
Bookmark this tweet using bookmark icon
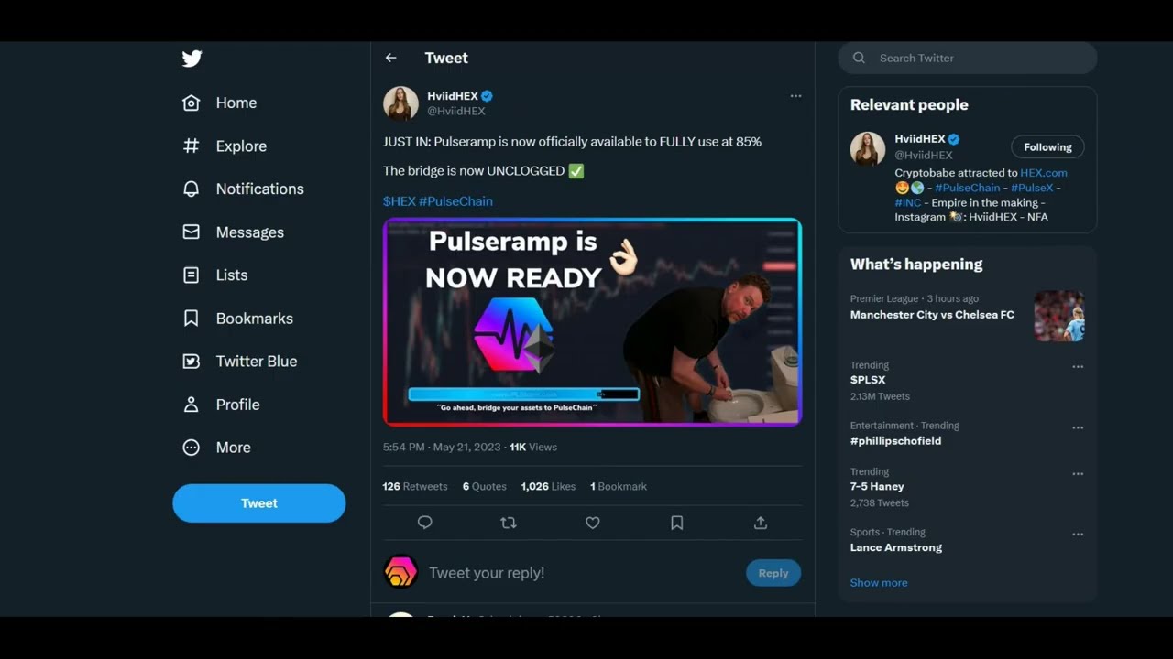pos(676,523)
